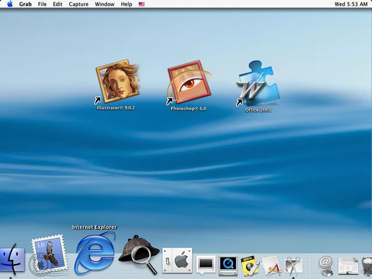Open Illustrator 9.0.2 desktop shortcut
Image resolution: width=372 pixels, height=279 pixels.
[x=118, y=82]
